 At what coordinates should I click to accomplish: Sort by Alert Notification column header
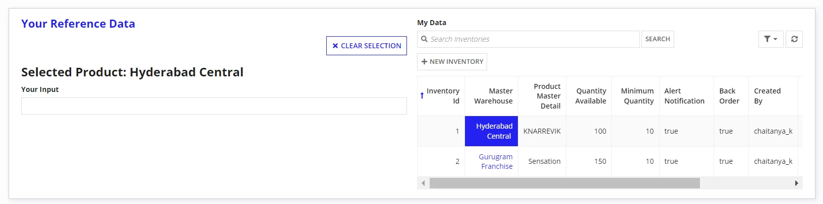pyautogui.click(x=684, y=96)
